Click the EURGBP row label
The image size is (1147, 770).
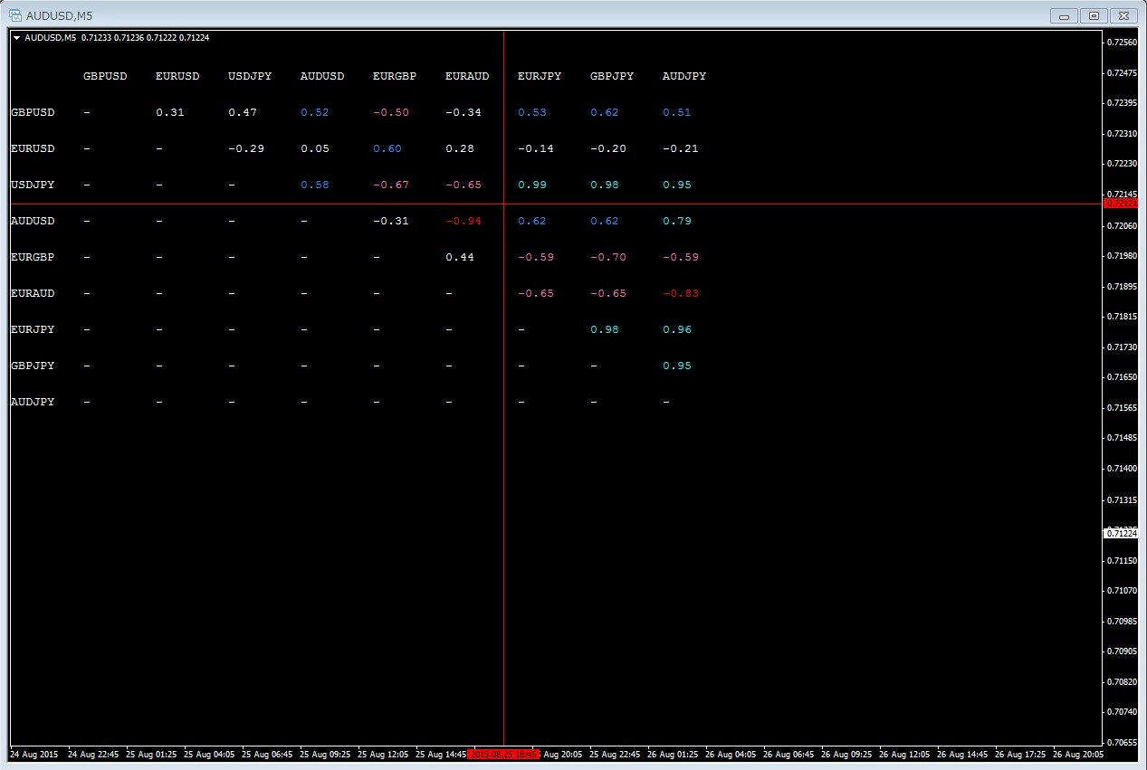[33, 257]
